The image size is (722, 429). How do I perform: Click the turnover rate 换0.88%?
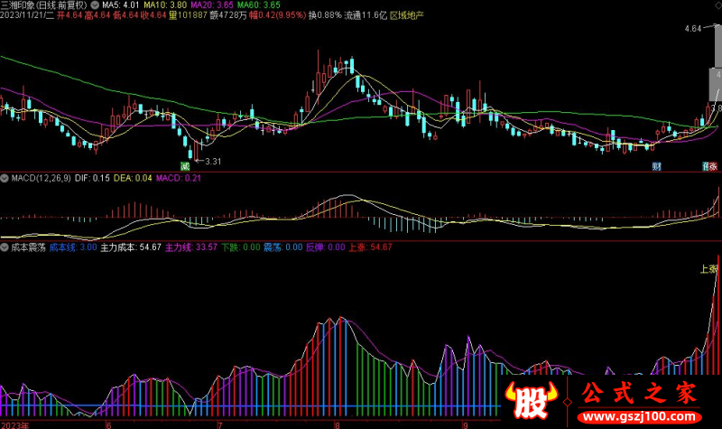325,15
